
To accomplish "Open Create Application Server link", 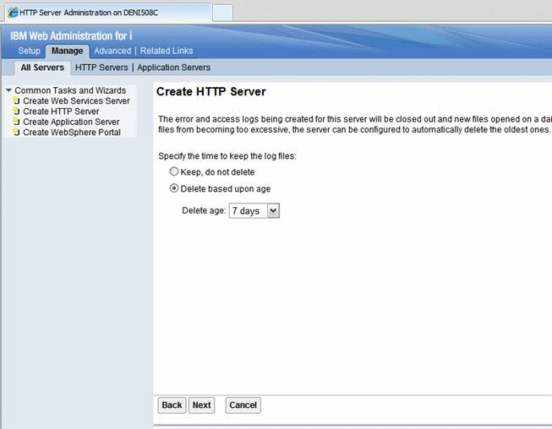I will [x=71, y=122].
